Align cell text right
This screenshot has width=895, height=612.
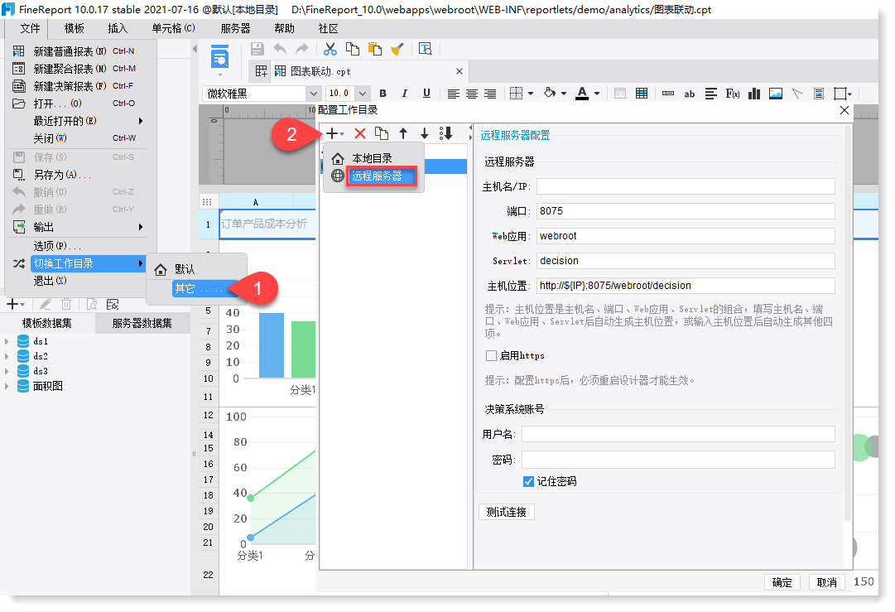(x=490, y=94)
